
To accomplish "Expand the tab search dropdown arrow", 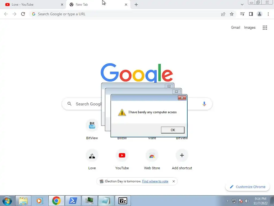I will (242, 5).
